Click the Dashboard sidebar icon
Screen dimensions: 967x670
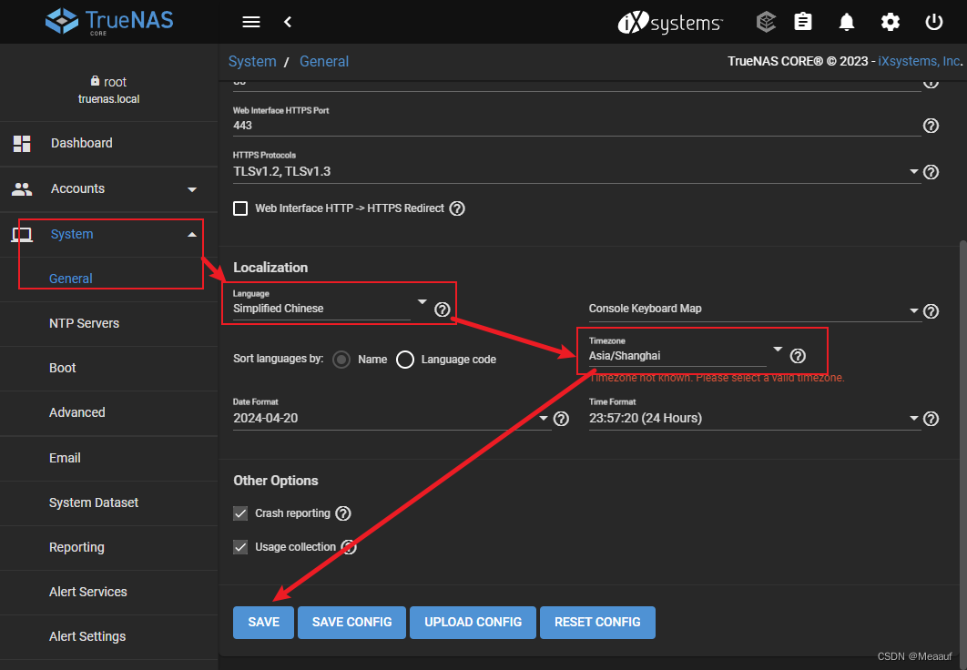(22, 144)
